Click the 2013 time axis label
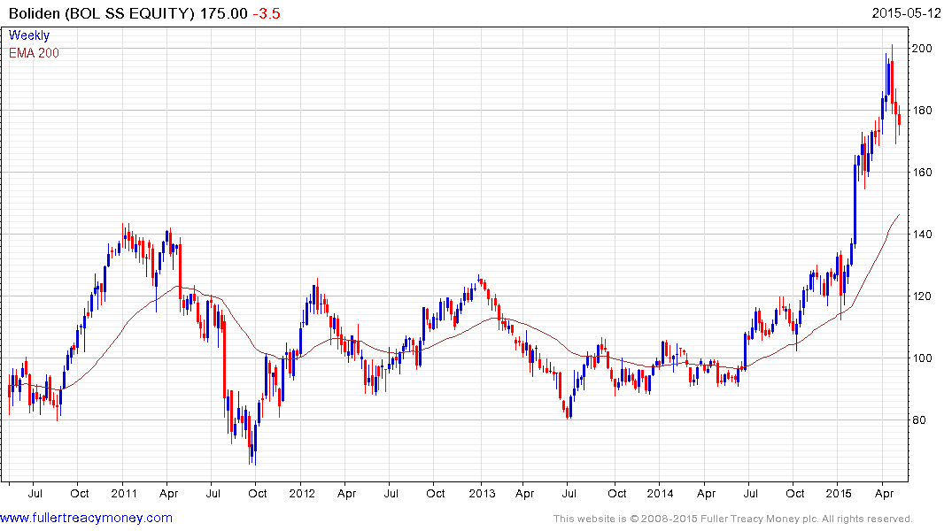This screenshot has width=952, height=531. 482,493
